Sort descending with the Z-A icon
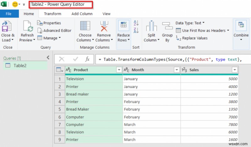 click(x=136, y=30)
